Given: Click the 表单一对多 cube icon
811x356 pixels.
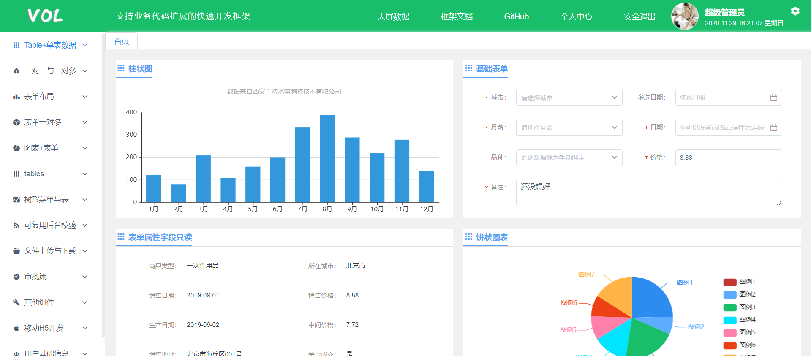Looking at the screenshot, I should coord(16,122).
